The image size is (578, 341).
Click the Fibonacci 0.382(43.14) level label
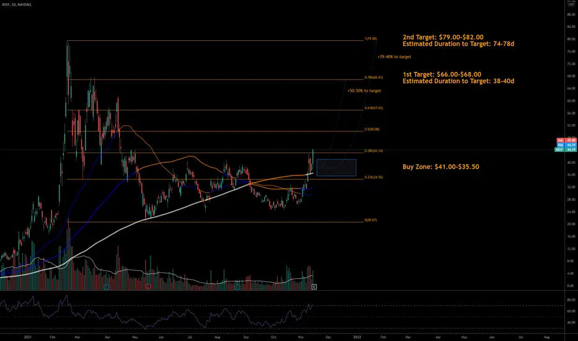374,151
